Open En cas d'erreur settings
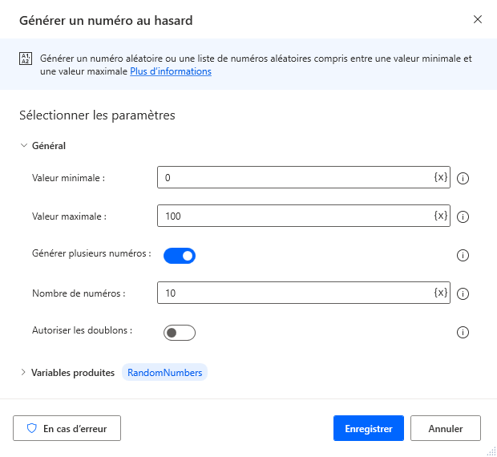The height and width of the screenshot is (457, 497). [67, 428]
